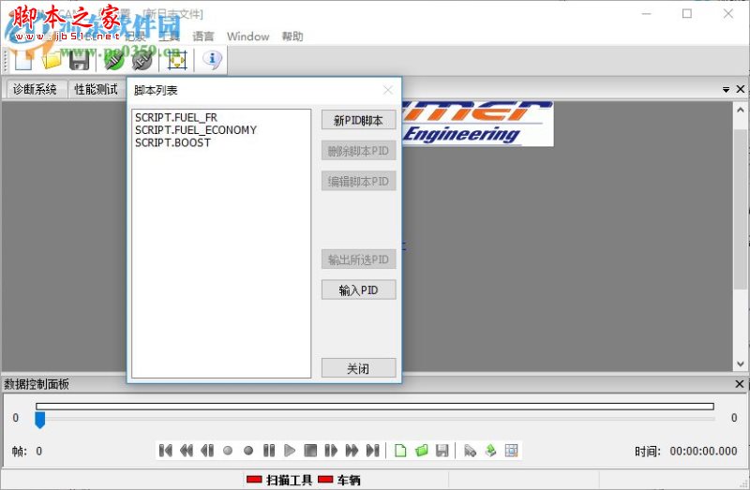The width and height of the screenshot is (750, 490).
Task: Close the active tab panel with X
Action: click(x=741, y=89)
